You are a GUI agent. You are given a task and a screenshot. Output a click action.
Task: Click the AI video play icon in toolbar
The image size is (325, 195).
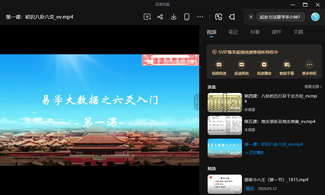(147, 17)
